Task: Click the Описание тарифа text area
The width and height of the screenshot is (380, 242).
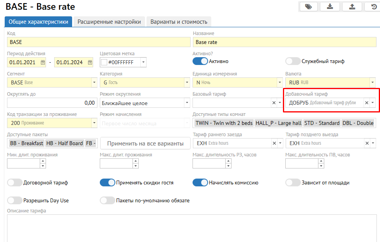Action: tap(191, 228)
